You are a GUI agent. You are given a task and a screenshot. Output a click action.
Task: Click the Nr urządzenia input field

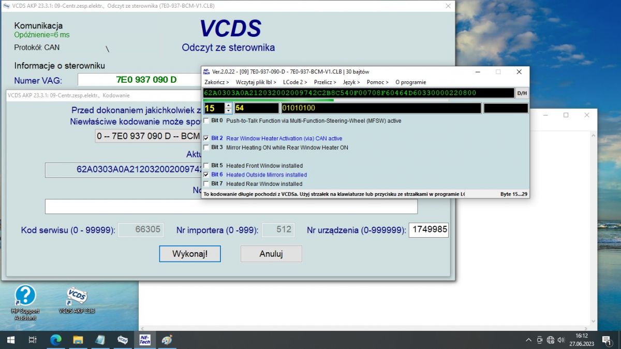click(x=428, y=230)
